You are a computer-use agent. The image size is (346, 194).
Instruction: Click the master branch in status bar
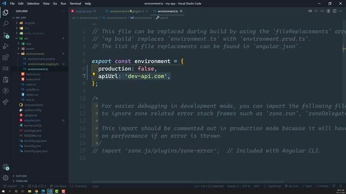click(x=10, y=186)
